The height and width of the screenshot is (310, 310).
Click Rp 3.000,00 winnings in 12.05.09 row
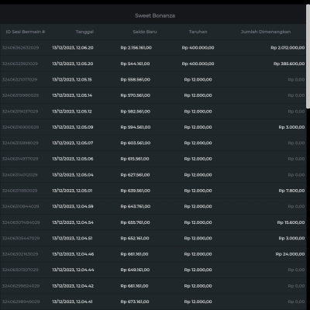click(x=291, y=127)
